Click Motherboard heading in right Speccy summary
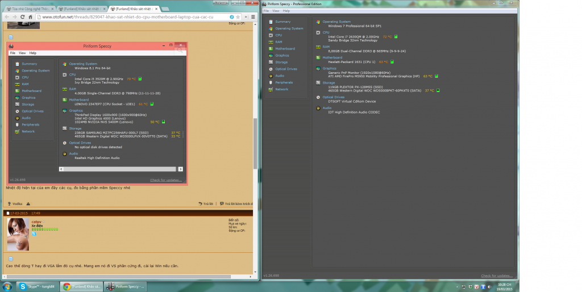Viewport: 582px width, 292px height. tap(332, 57)
